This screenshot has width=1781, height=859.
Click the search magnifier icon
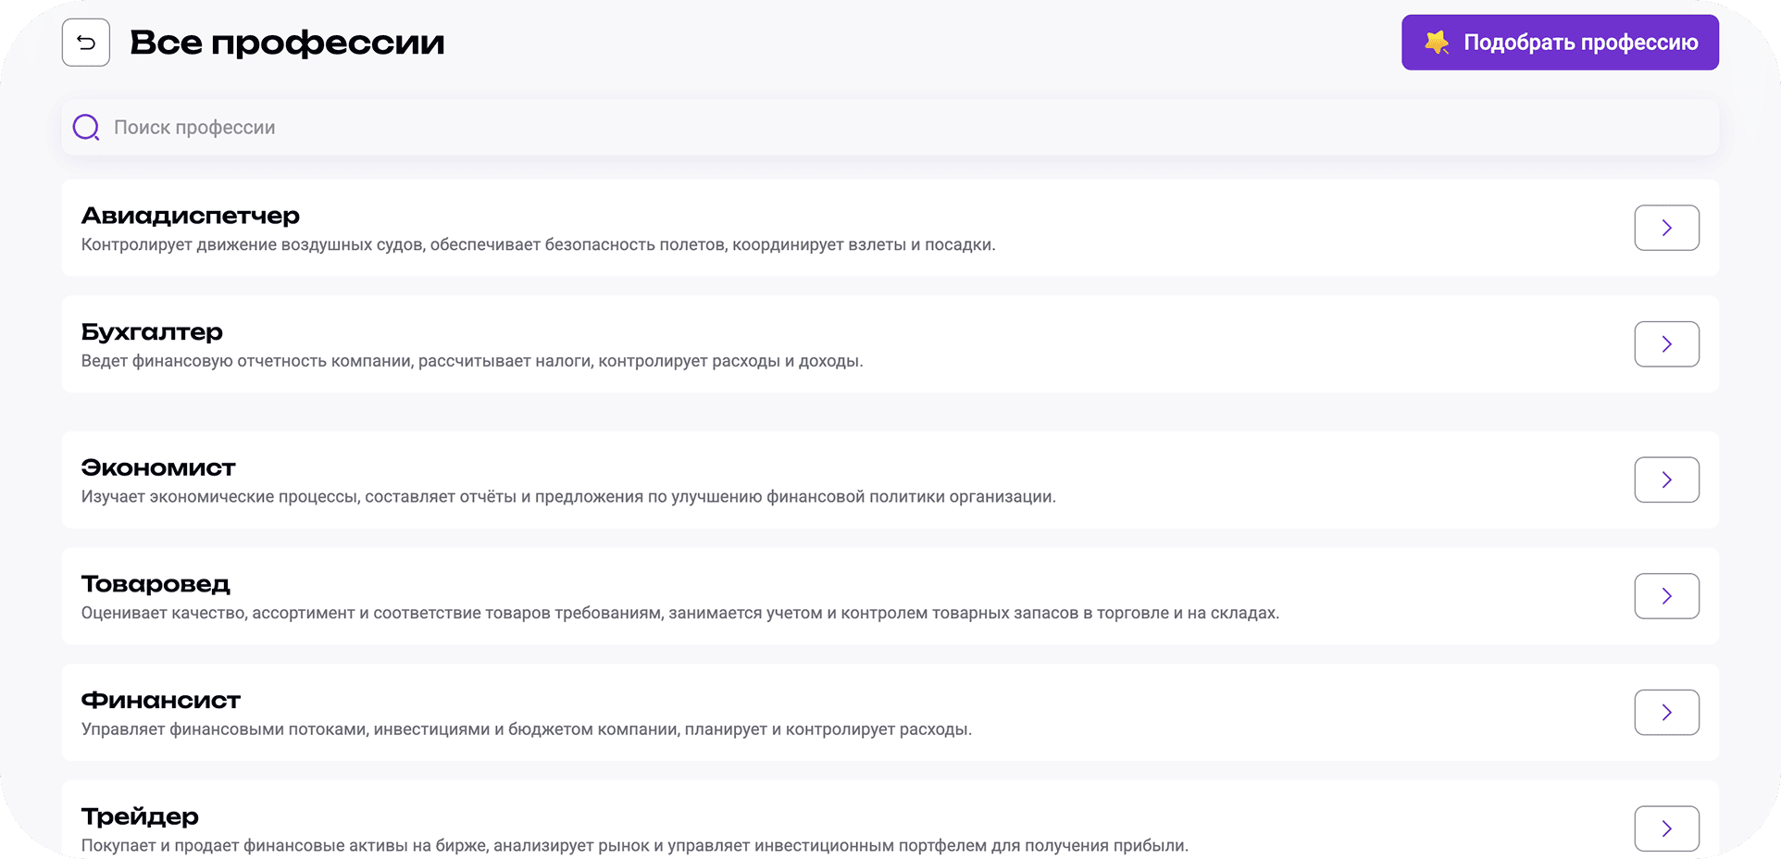85,127
